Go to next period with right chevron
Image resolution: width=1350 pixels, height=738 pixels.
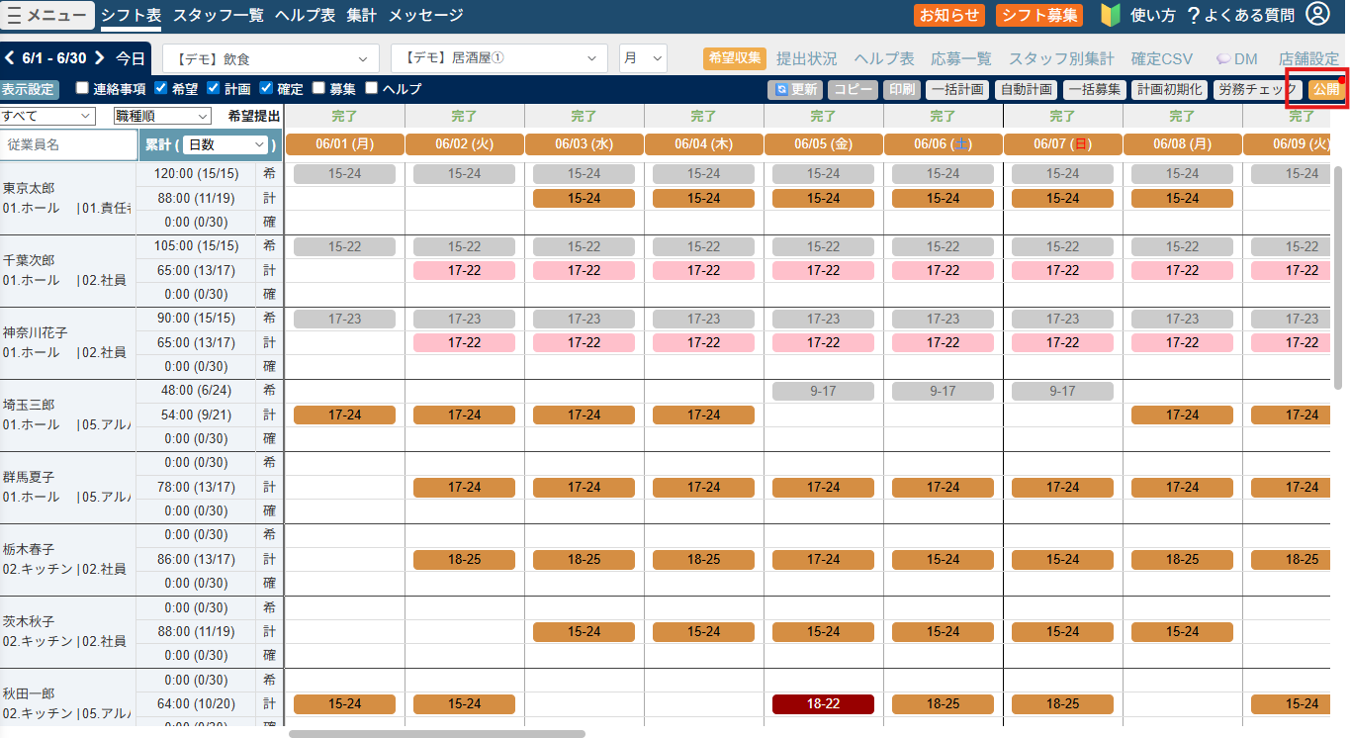[x=99, y=58]
